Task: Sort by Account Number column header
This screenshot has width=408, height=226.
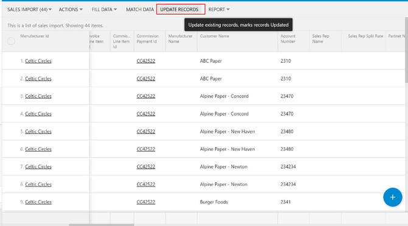Action: coord(288,38)
